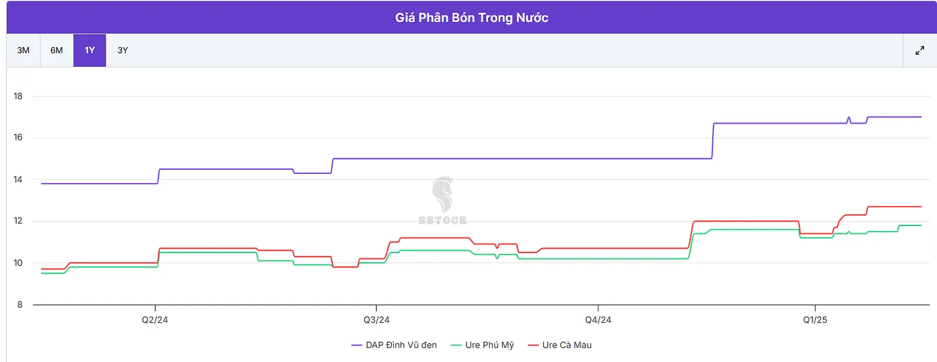Open the 3Y time range tab
The image size is (937, 362).
(x=122, y=50)
